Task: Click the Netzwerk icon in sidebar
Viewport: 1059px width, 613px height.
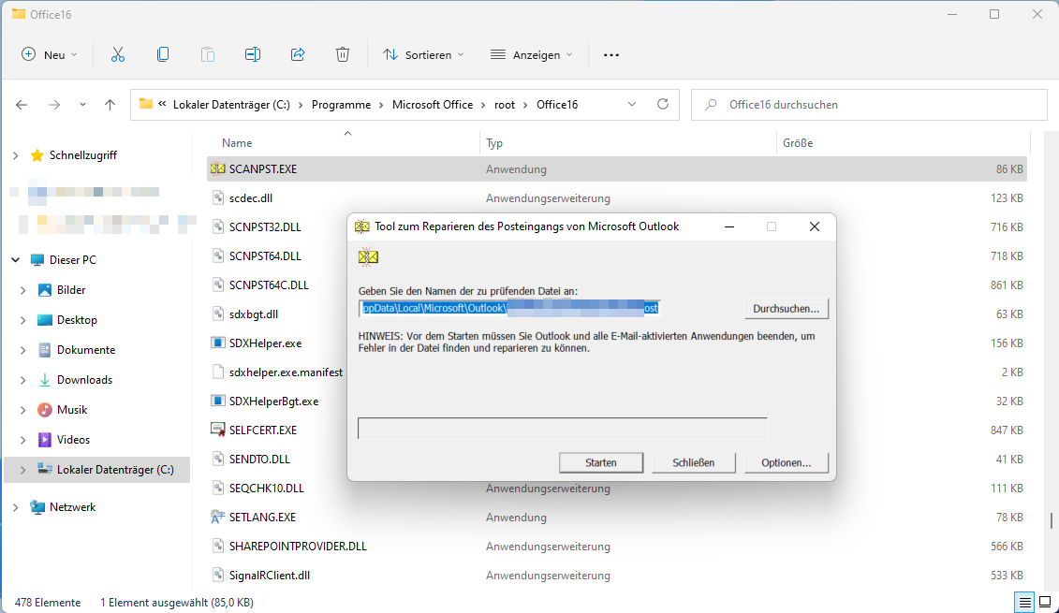Action: point(37,507)
